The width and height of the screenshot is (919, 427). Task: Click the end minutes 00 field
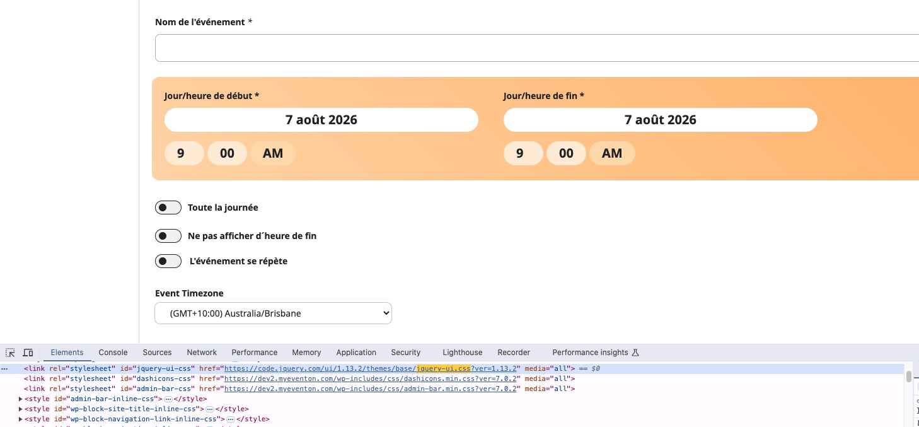(x=566, y=153)
